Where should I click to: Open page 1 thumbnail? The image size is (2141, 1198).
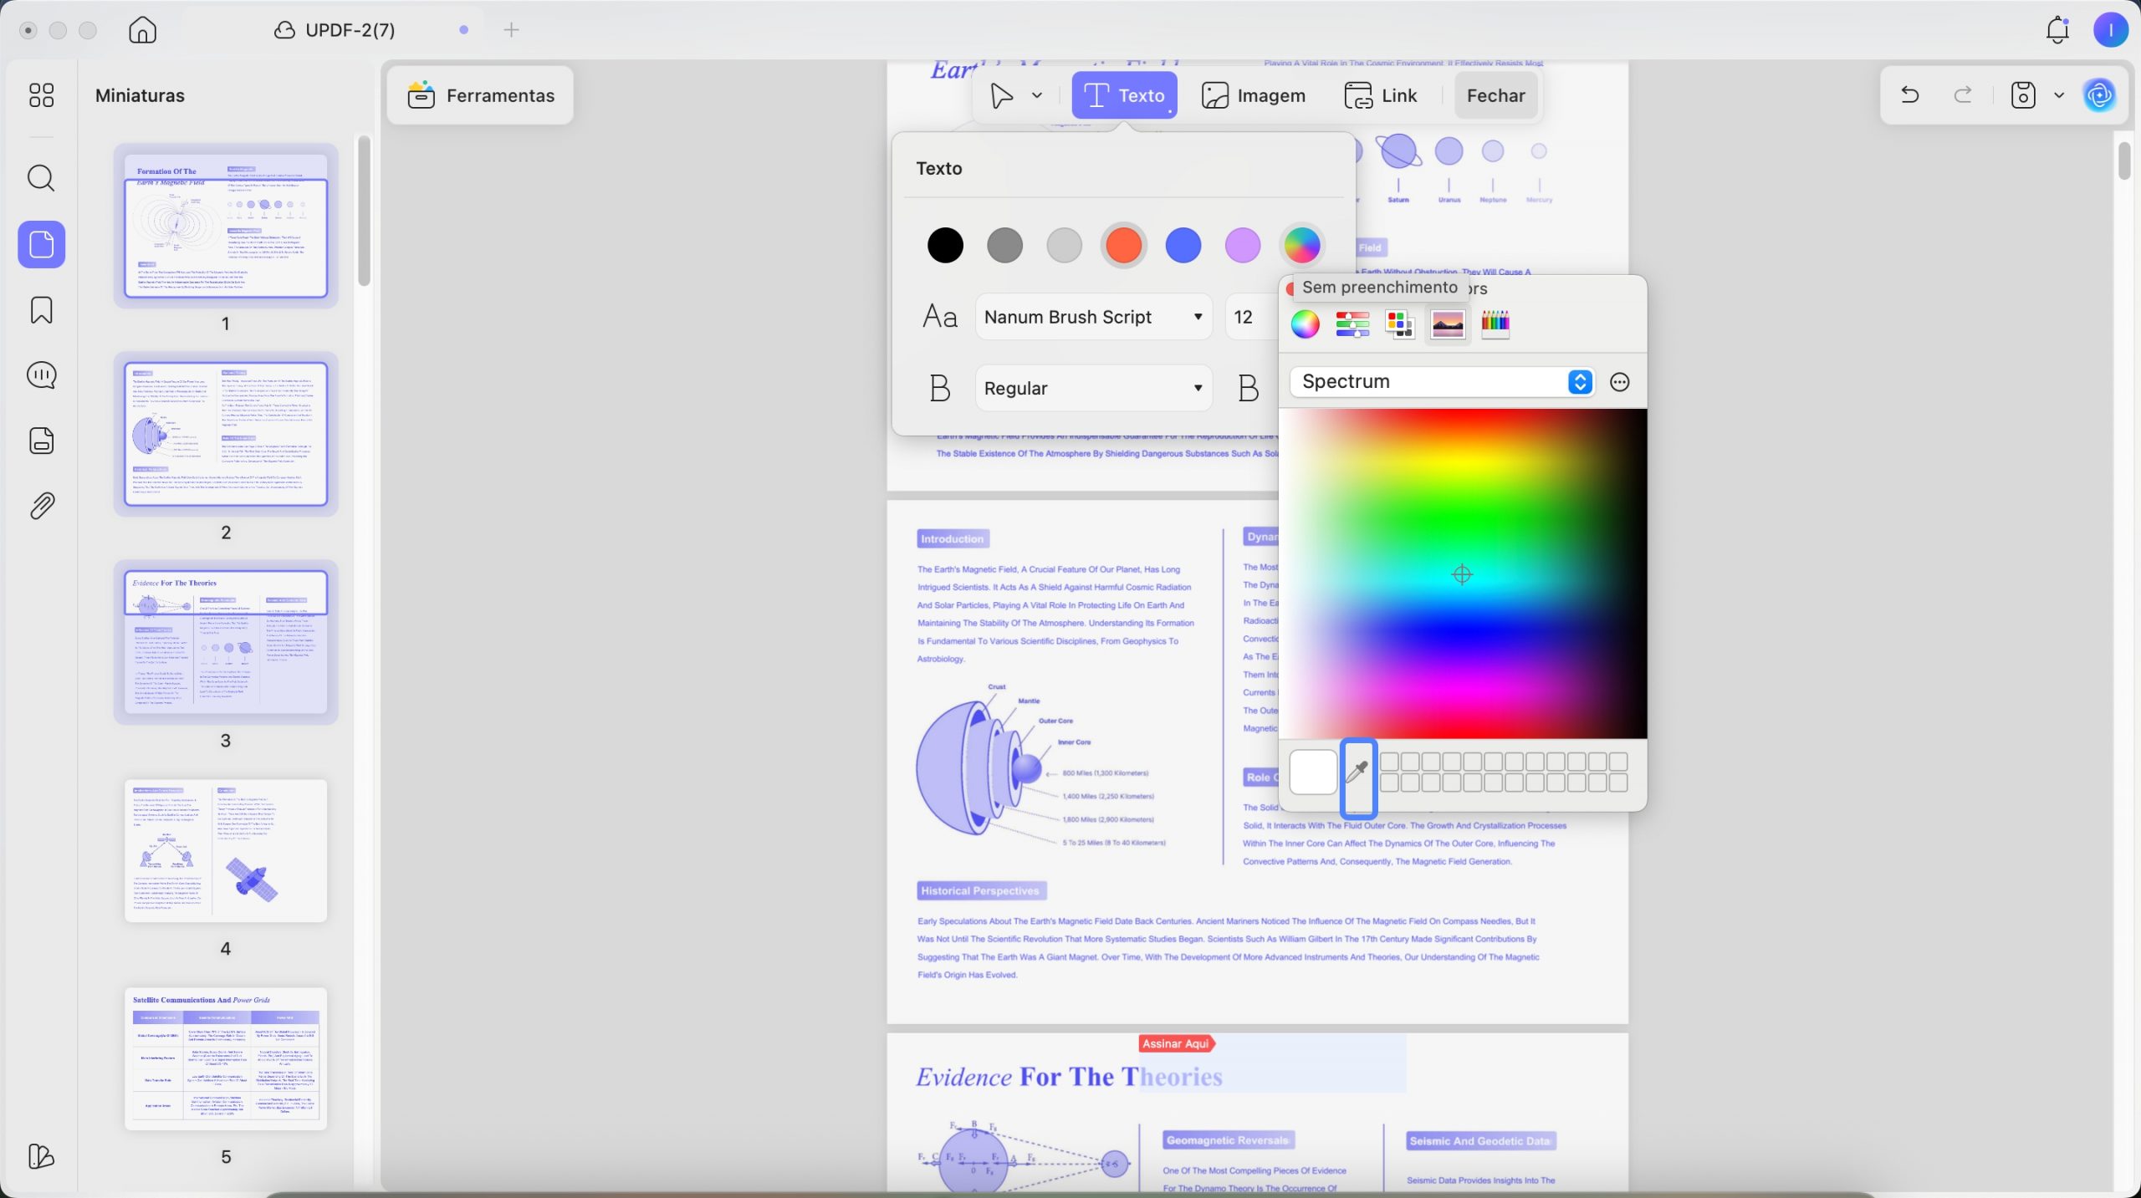point(226,226)
